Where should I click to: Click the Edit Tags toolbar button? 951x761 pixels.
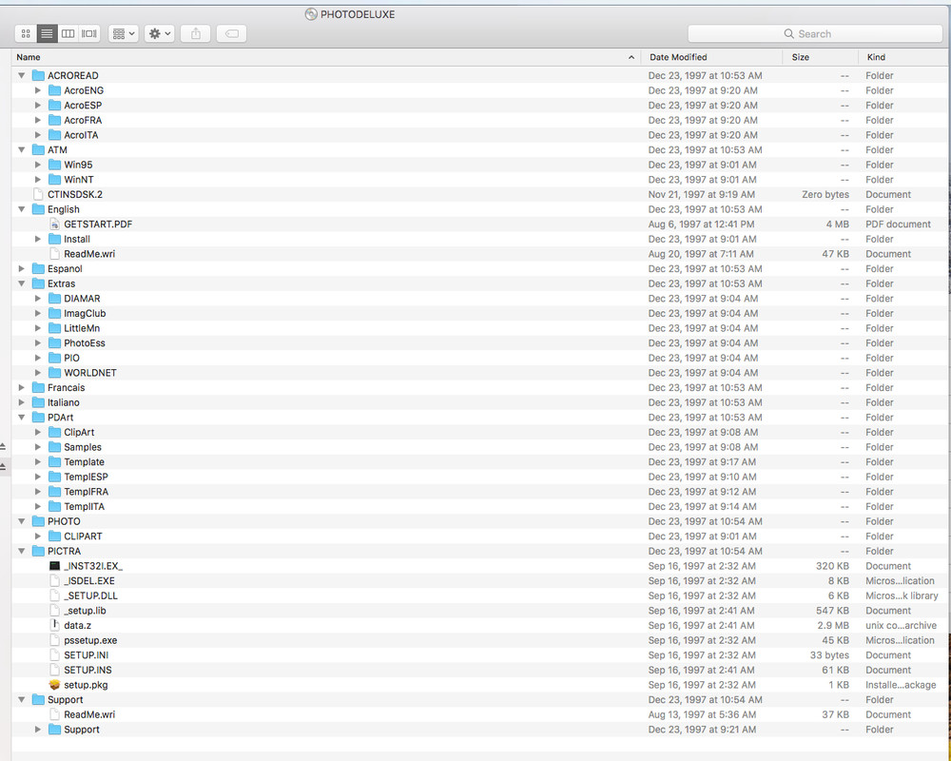231,33
